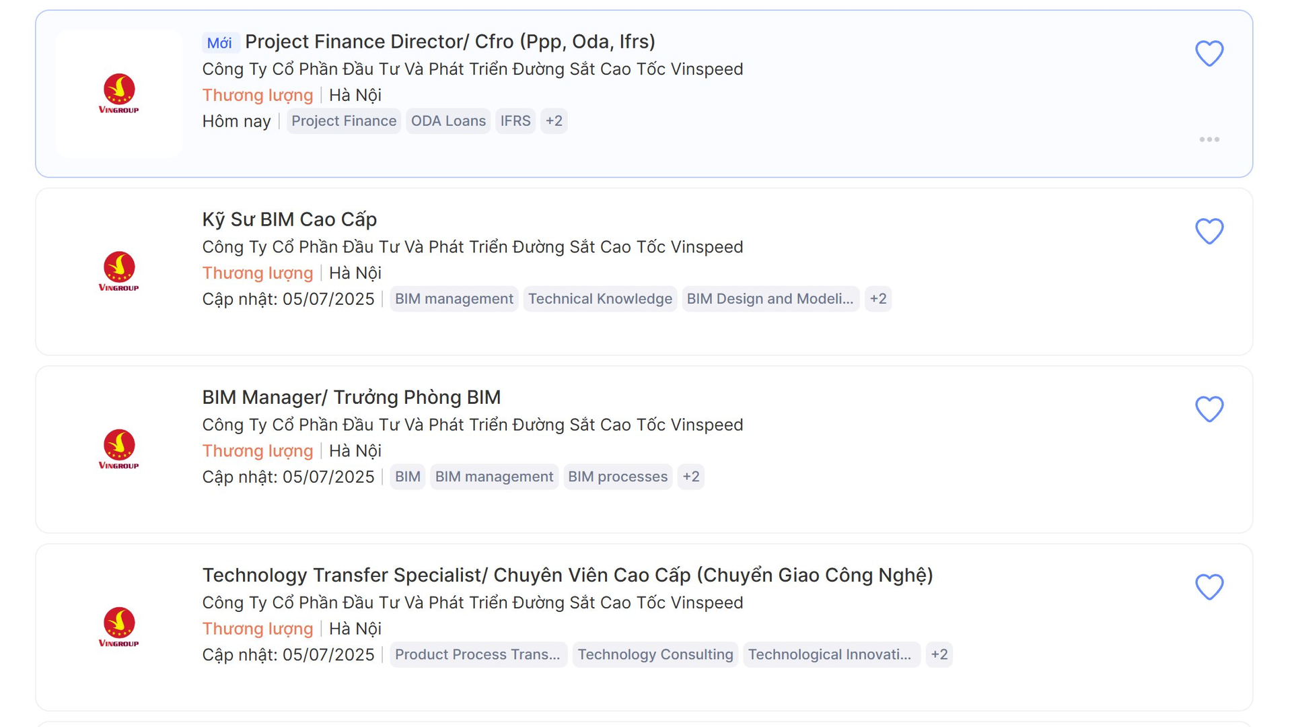The image size is (1292, 727).
Task: Expand +2 tags on Project Finance Director job
Action: click(x=554, y=121)
